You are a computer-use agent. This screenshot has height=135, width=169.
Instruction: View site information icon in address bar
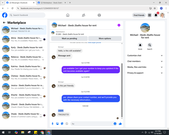click(18, 8)
